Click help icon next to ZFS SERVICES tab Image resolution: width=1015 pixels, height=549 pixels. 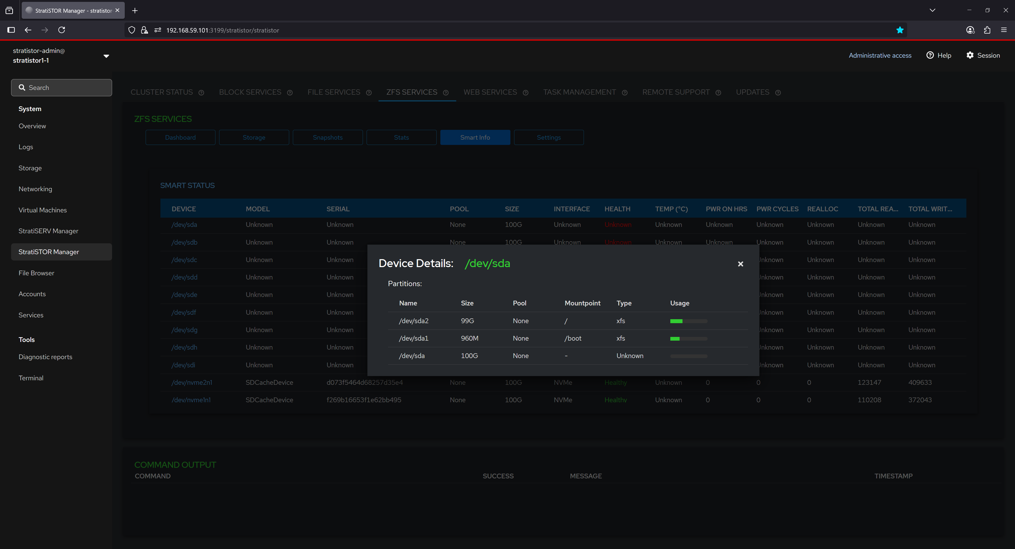[x=446, y=93]
